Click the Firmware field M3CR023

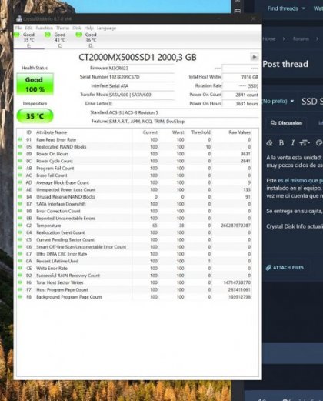(142, 69)
